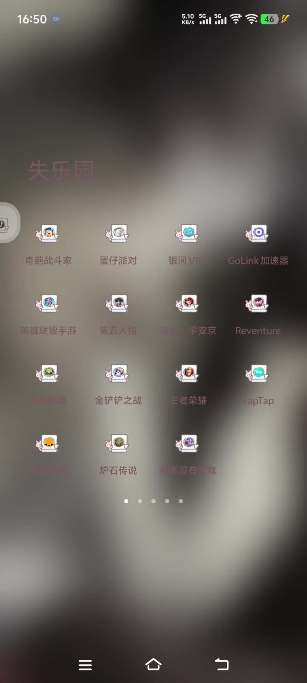Launch the 第五人格 game
This screenshot has width=307, height=683.
[x=118, y=304]
